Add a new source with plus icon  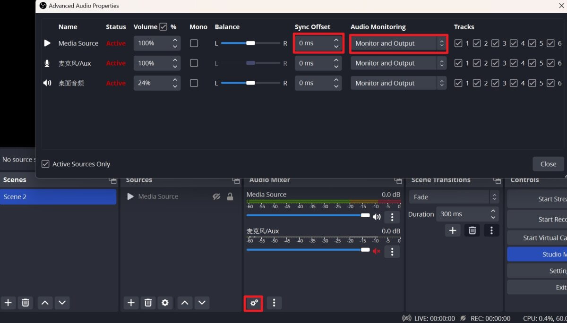(131, 303)
